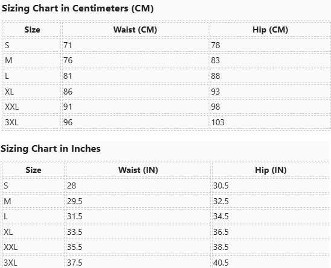331x268 pixels.
Task: Click hip value 83 in centimeters table
Action: tap(215, 61)
